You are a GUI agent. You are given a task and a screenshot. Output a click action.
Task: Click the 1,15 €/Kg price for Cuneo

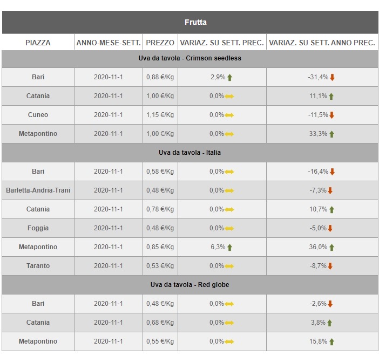(160, 115)
